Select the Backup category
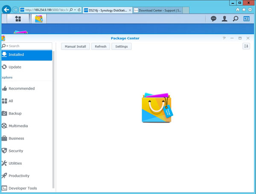Screen dimensions: 256x194 pos(27,113)
